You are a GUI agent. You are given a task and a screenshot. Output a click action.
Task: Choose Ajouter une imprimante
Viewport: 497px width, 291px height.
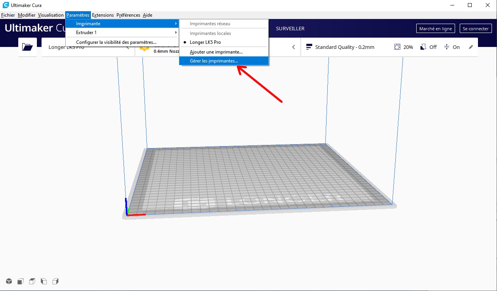(224, 52)
